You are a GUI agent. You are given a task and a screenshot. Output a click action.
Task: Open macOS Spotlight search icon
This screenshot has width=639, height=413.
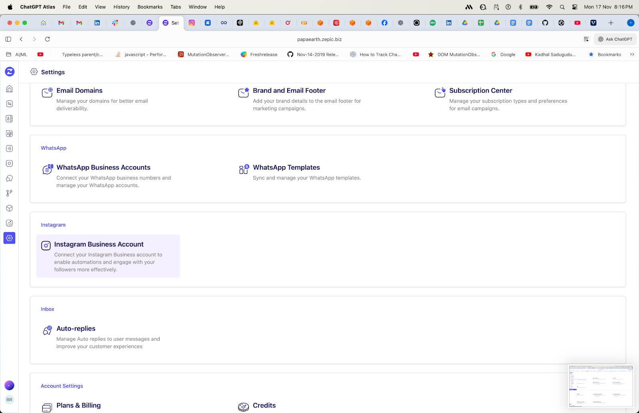point(562,7)
